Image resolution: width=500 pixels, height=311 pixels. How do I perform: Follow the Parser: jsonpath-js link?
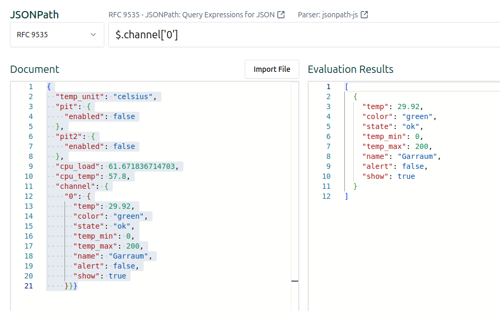(x=328, y=15)
